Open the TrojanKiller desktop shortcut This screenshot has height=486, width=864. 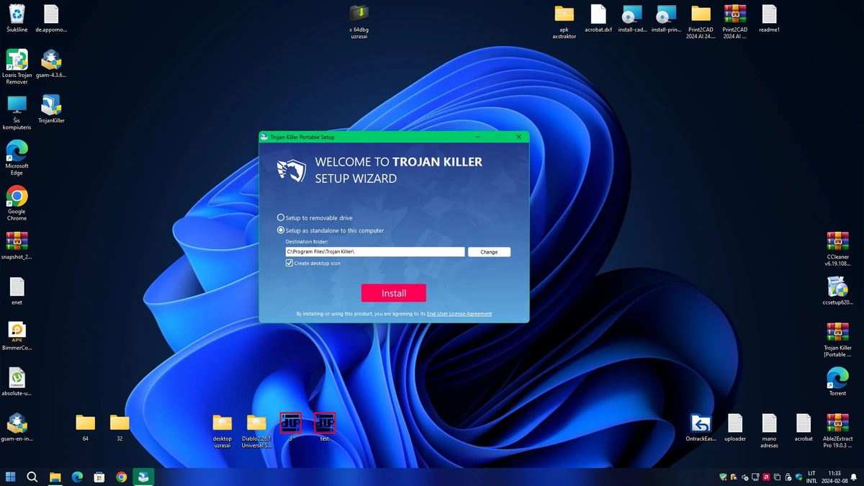[51, 109]
